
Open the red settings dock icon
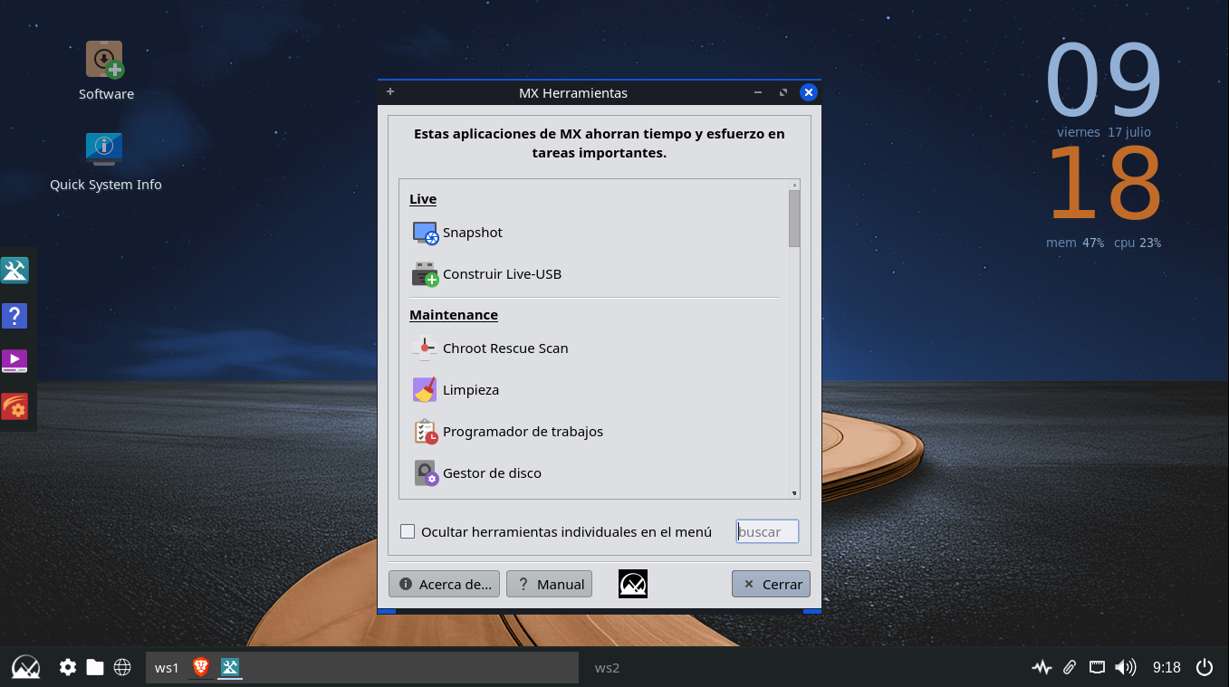[14, 406]
